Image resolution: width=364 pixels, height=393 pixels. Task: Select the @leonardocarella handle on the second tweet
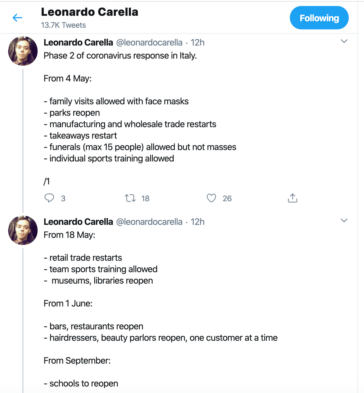click(149, 222)
